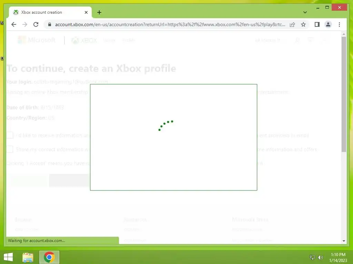This screenshot has height=264, width=353.
Task: View site information via the padlock icon
Action: [50, 24]
